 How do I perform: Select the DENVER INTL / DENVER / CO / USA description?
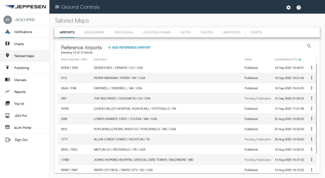(x=118, y=68)
